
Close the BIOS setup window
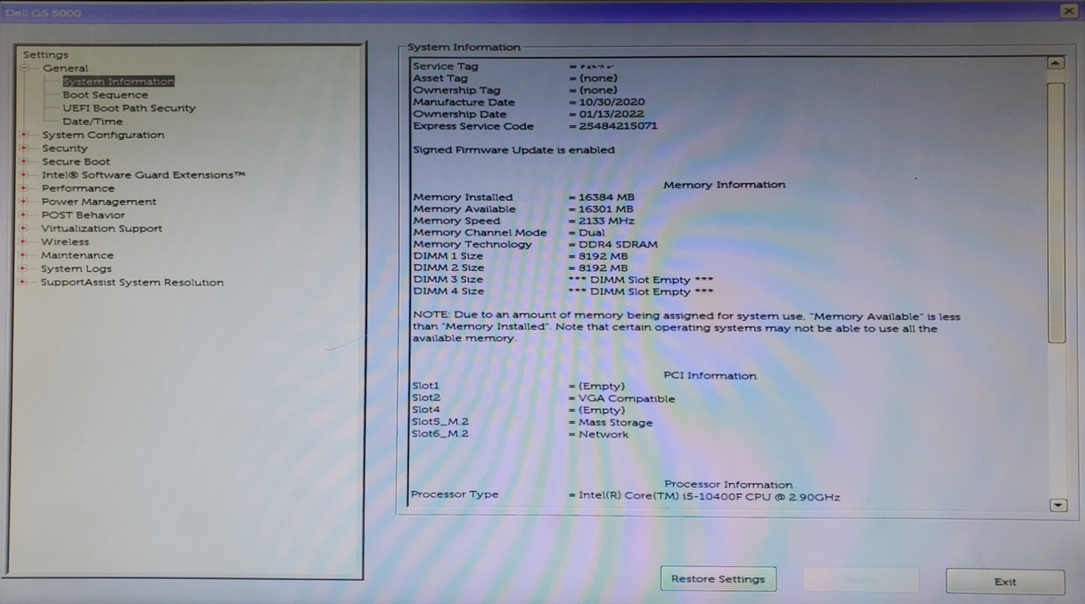pos(1069,9)
